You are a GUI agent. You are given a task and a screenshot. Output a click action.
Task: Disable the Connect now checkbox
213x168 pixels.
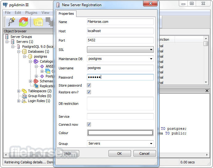89,125
